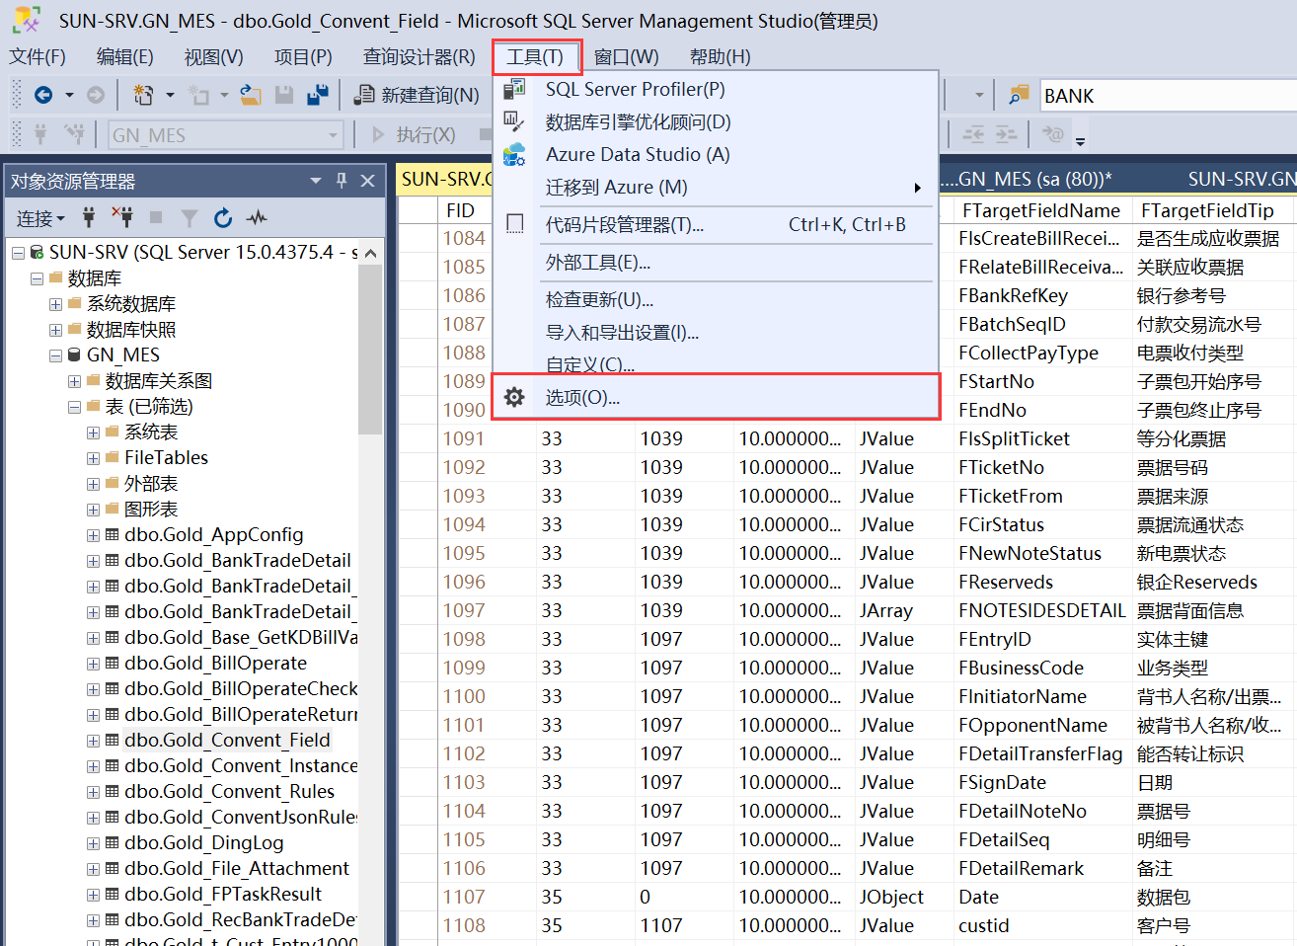Click the 新建查询(N) button
This screenshot has height=946, width=1297.
pyautogui.click(x=418, y=95)
